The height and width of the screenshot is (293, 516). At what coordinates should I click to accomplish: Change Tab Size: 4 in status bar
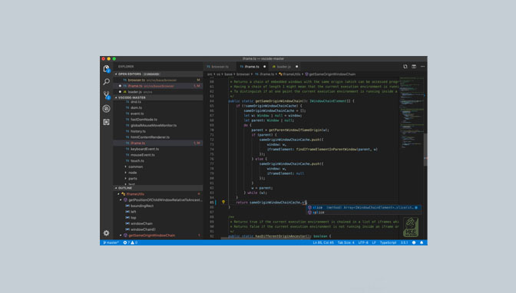pos(346,242)
